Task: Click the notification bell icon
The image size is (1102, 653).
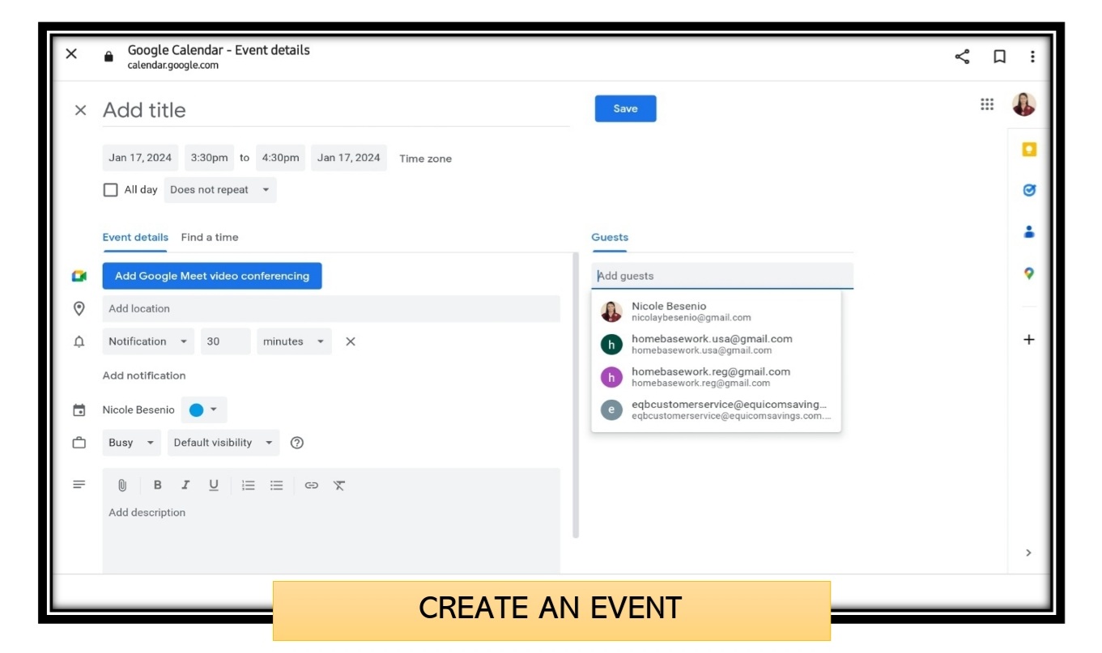Action: click(79, 342)
